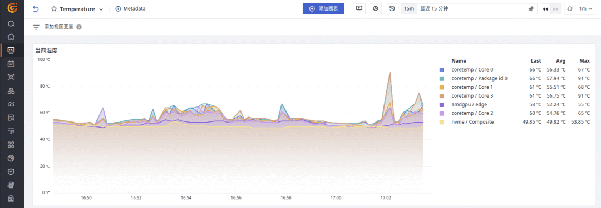Open the search icon in sidebar
The height and width of the screenshot is (208, 601).
11,24
